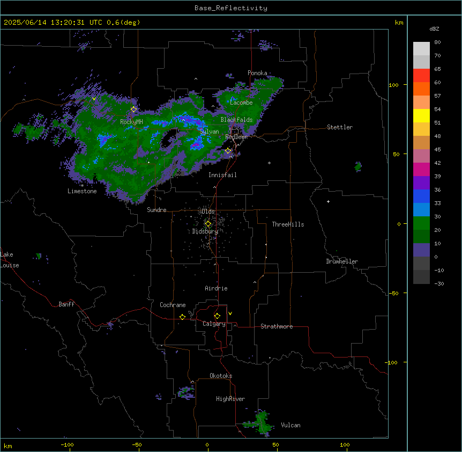This screenshot has height=452, width=462.
Task: Click the Limestone label
Action: tap(82, 191)
